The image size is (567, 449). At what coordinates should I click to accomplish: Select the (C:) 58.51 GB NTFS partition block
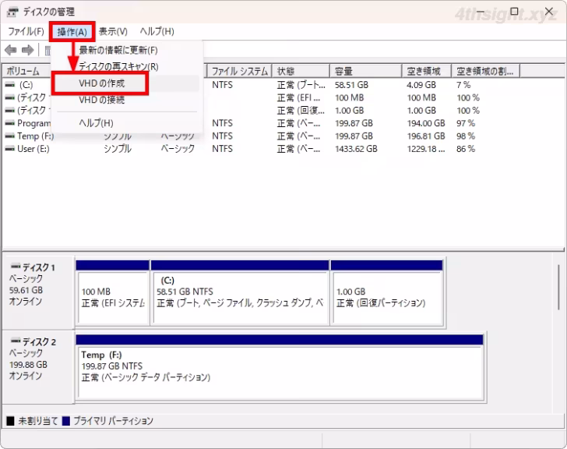[240, 292]
